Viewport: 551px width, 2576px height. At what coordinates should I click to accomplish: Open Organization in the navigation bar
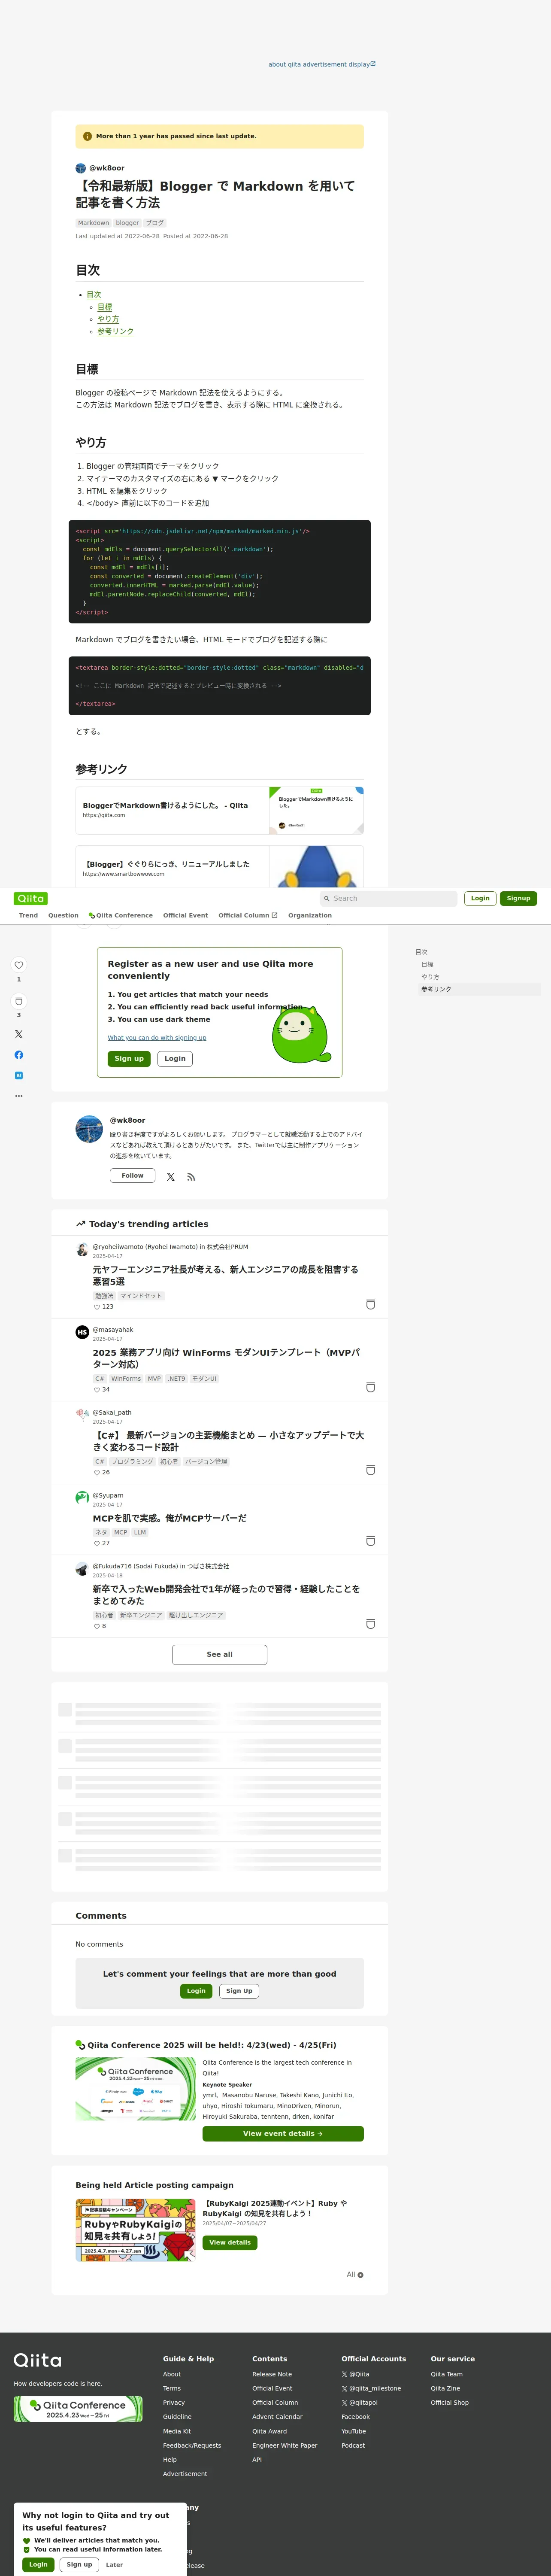pos(310,915)
